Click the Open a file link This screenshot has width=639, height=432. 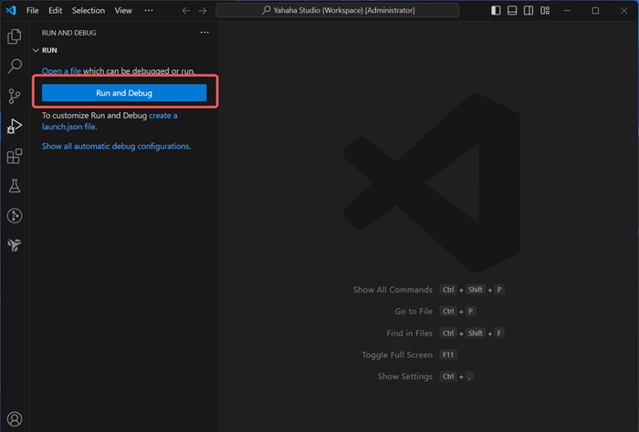tap(61, 70)
